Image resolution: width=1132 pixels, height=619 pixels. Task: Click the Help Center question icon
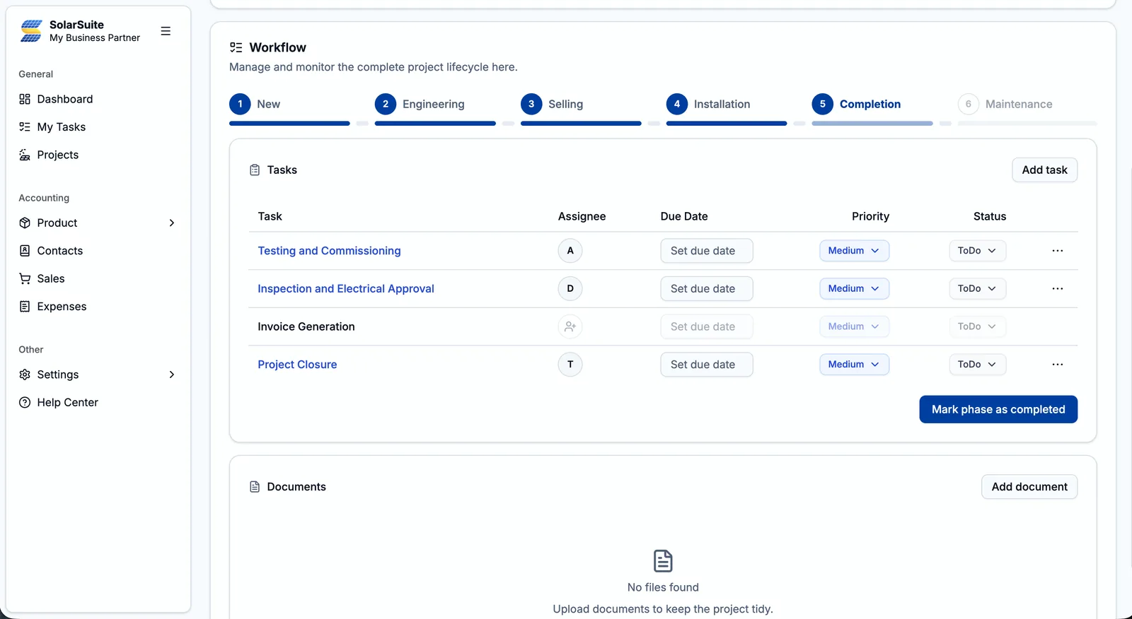pyautogui.click(x=25, y=403)
